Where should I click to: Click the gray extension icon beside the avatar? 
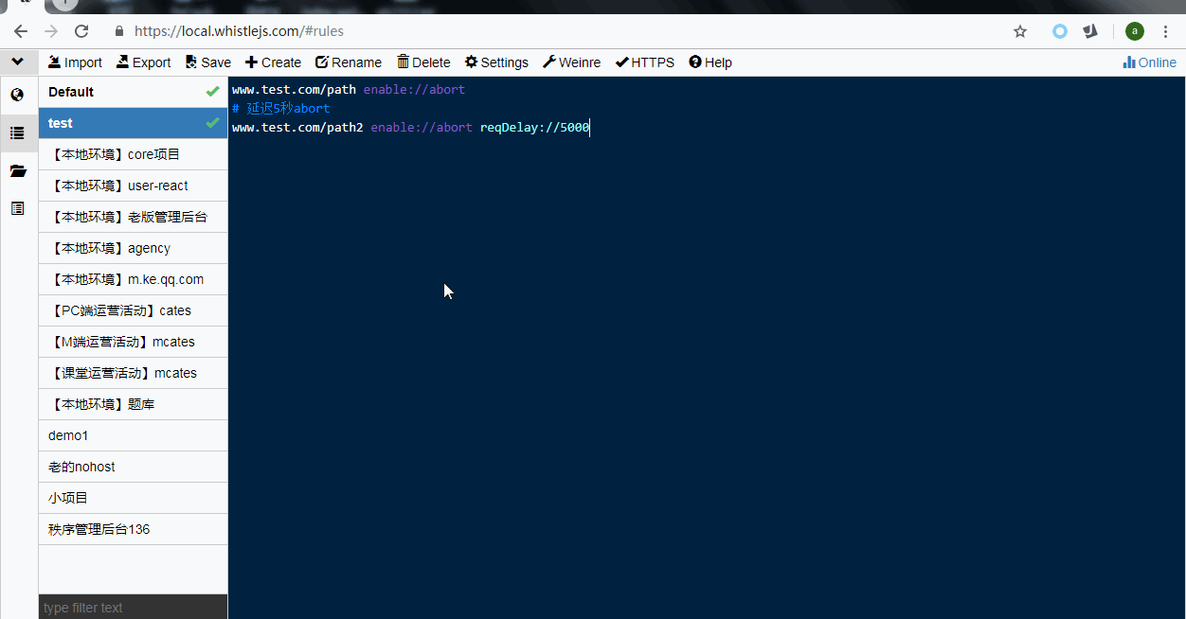pos(1091,31)
